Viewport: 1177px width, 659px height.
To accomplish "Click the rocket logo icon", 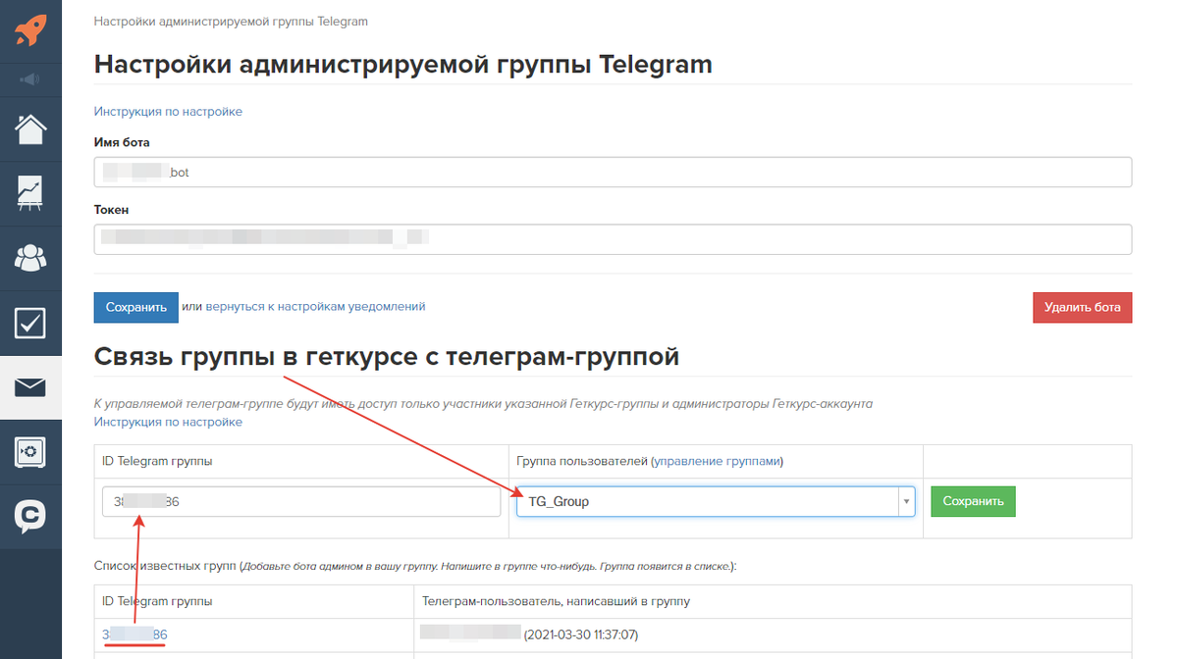I will pyautogui.click(x=30, y=30).
